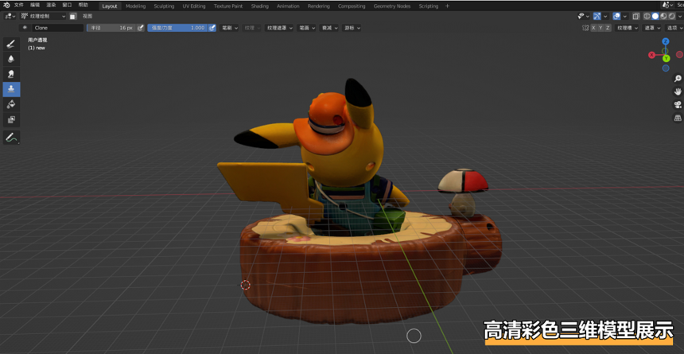This screenshot has width=684, height=354.
Task: Click the red X axis gizmo ball
Action: [x=651, y=55]
